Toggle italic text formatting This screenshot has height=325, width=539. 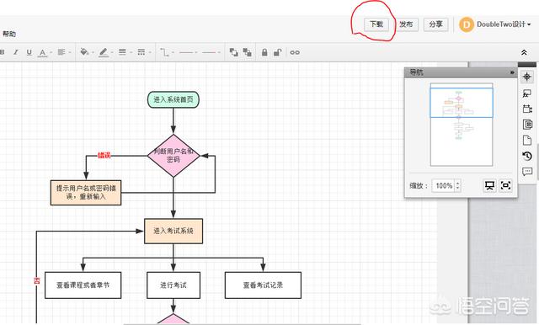16,52
